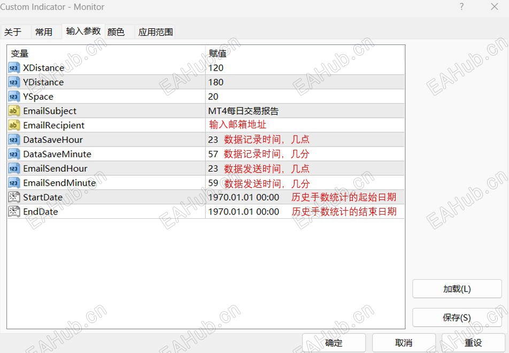The image size is (509, 353).
Task: Open the 颜色 tab
Action: point(117,32)
